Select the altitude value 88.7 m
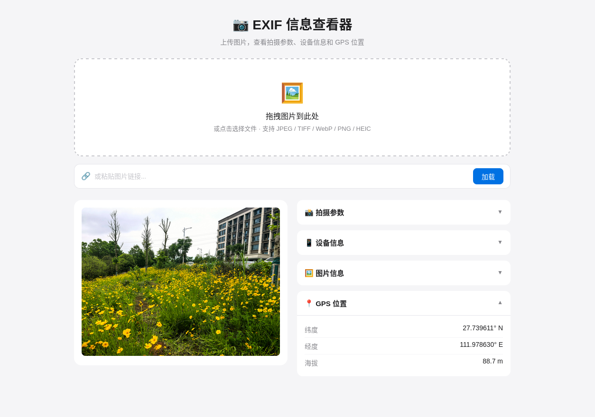 coord(493,361)
